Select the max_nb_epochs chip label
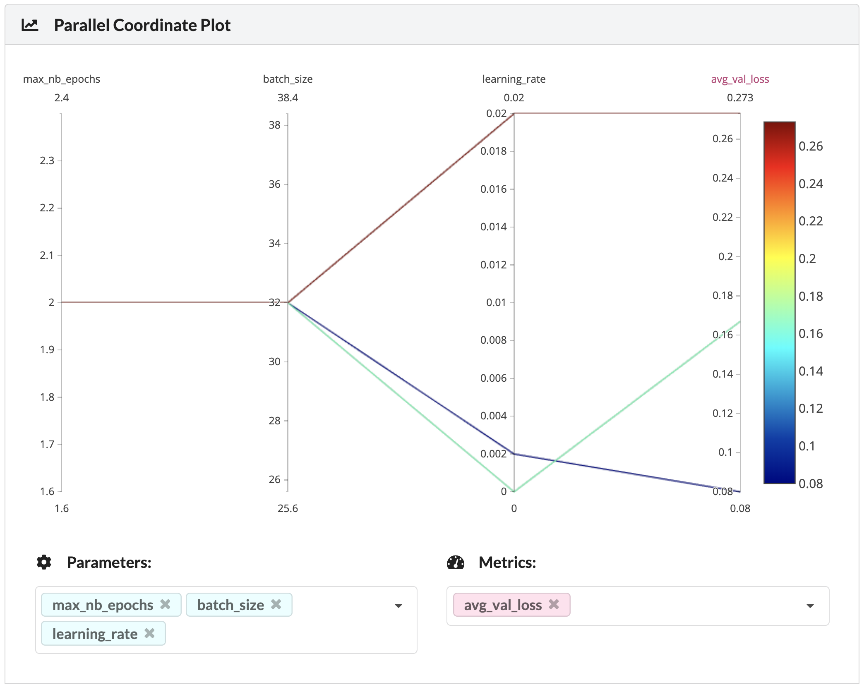Viewport: 864px width, 687px height. pos(102,605)
